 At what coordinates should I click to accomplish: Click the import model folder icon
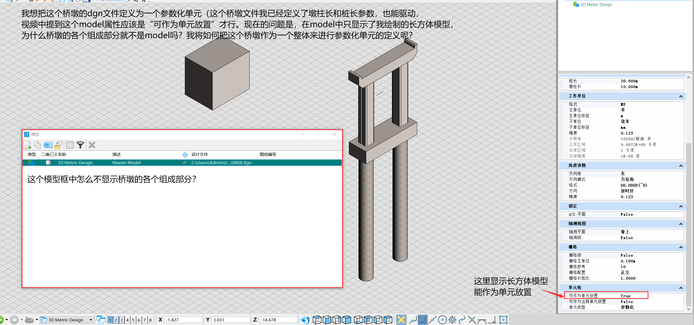(59, 145)
